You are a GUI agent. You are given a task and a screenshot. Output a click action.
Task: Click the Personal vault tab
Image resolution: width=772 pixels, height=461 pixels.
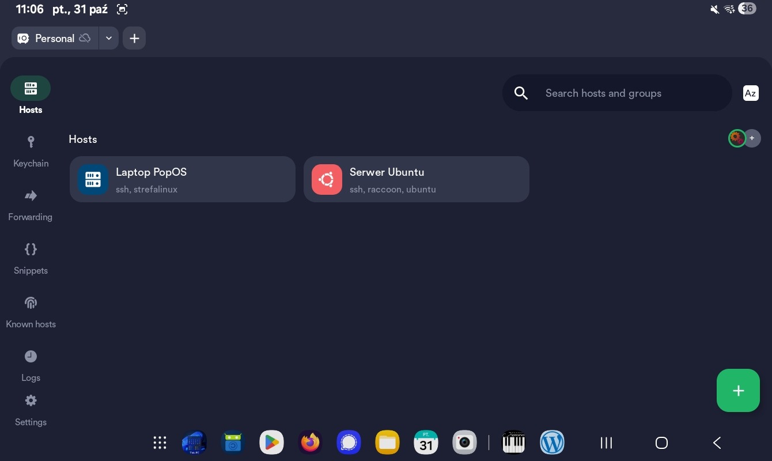55,39
